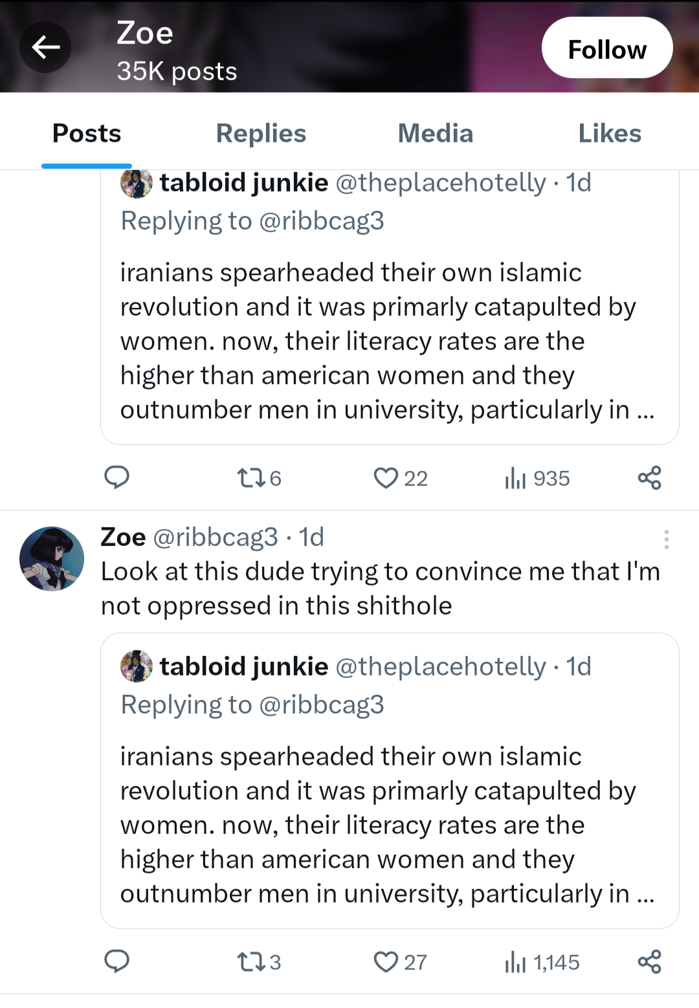Share the second post
699x1008 pixels.
649,961
